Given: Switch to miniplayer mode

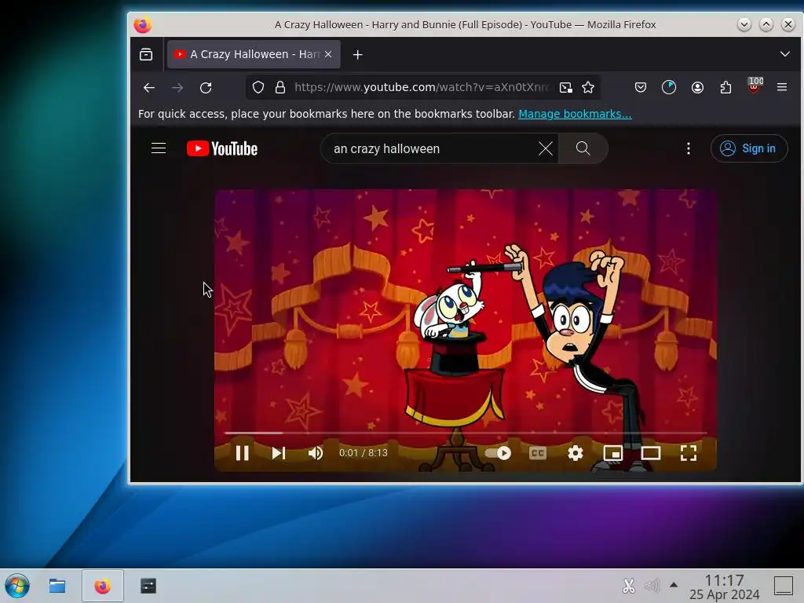Looking at the screenshot, I should click(613, 453).
